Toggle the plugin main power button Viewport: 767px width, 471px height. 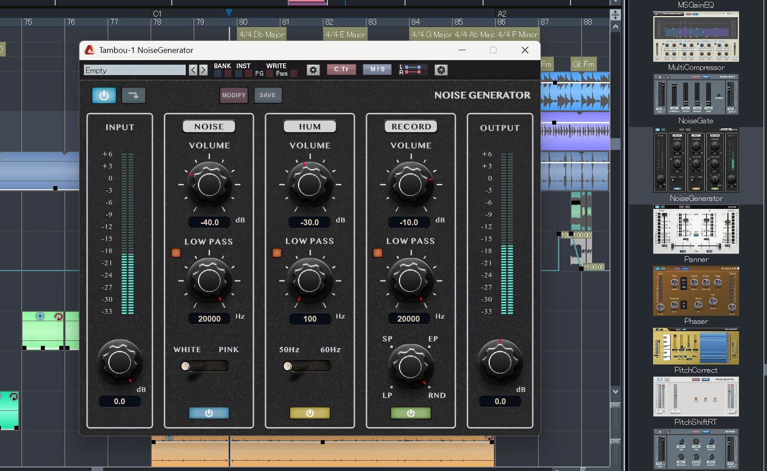[104, 96]
